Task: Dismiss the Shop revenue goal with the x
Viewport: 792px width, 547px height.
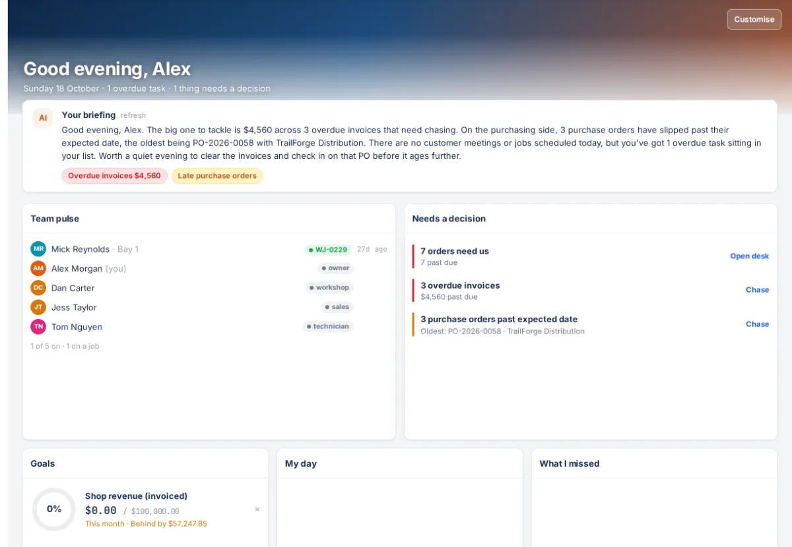Action: click(x=257, y=509)
